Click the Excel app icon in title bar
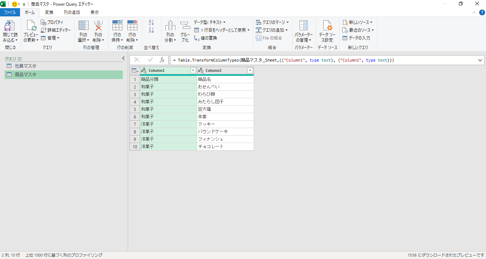The image size is (486, 259). click(3, 4)
